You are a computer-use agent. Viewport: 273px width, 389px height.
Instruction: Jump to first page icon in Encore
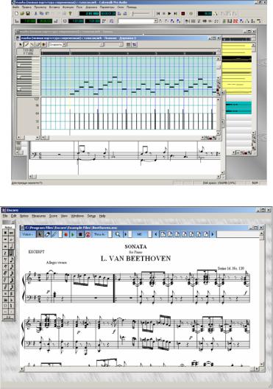click(x=163, y=234)
